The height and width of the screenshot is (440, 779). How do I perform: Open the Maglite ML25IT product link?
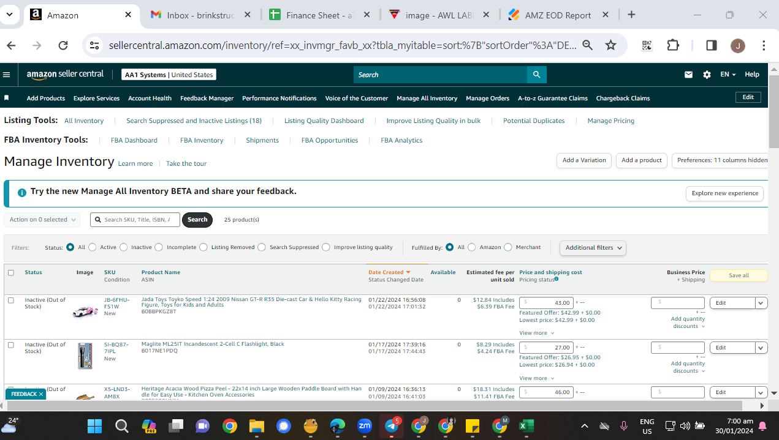coord(213,344)
